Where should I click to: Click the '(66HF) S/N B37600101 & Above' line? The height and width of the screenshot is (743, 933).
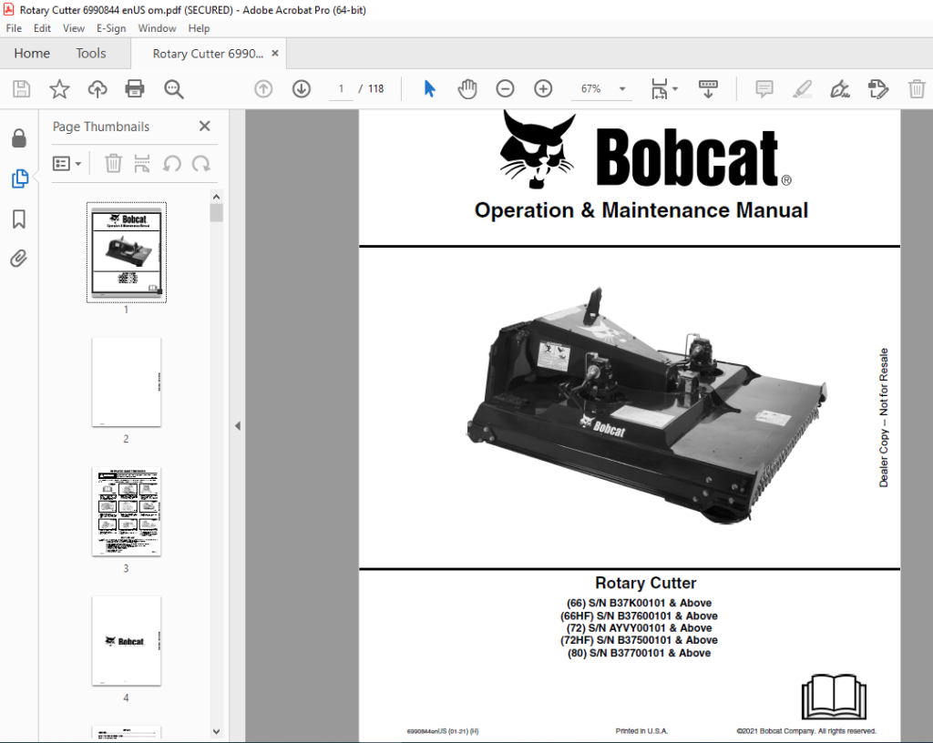pos(639,616)
